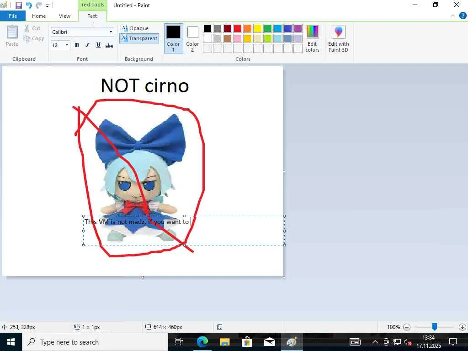Select Transparent background option
Image resolution: width=468 pixels, height=351 pixels.
139,38
